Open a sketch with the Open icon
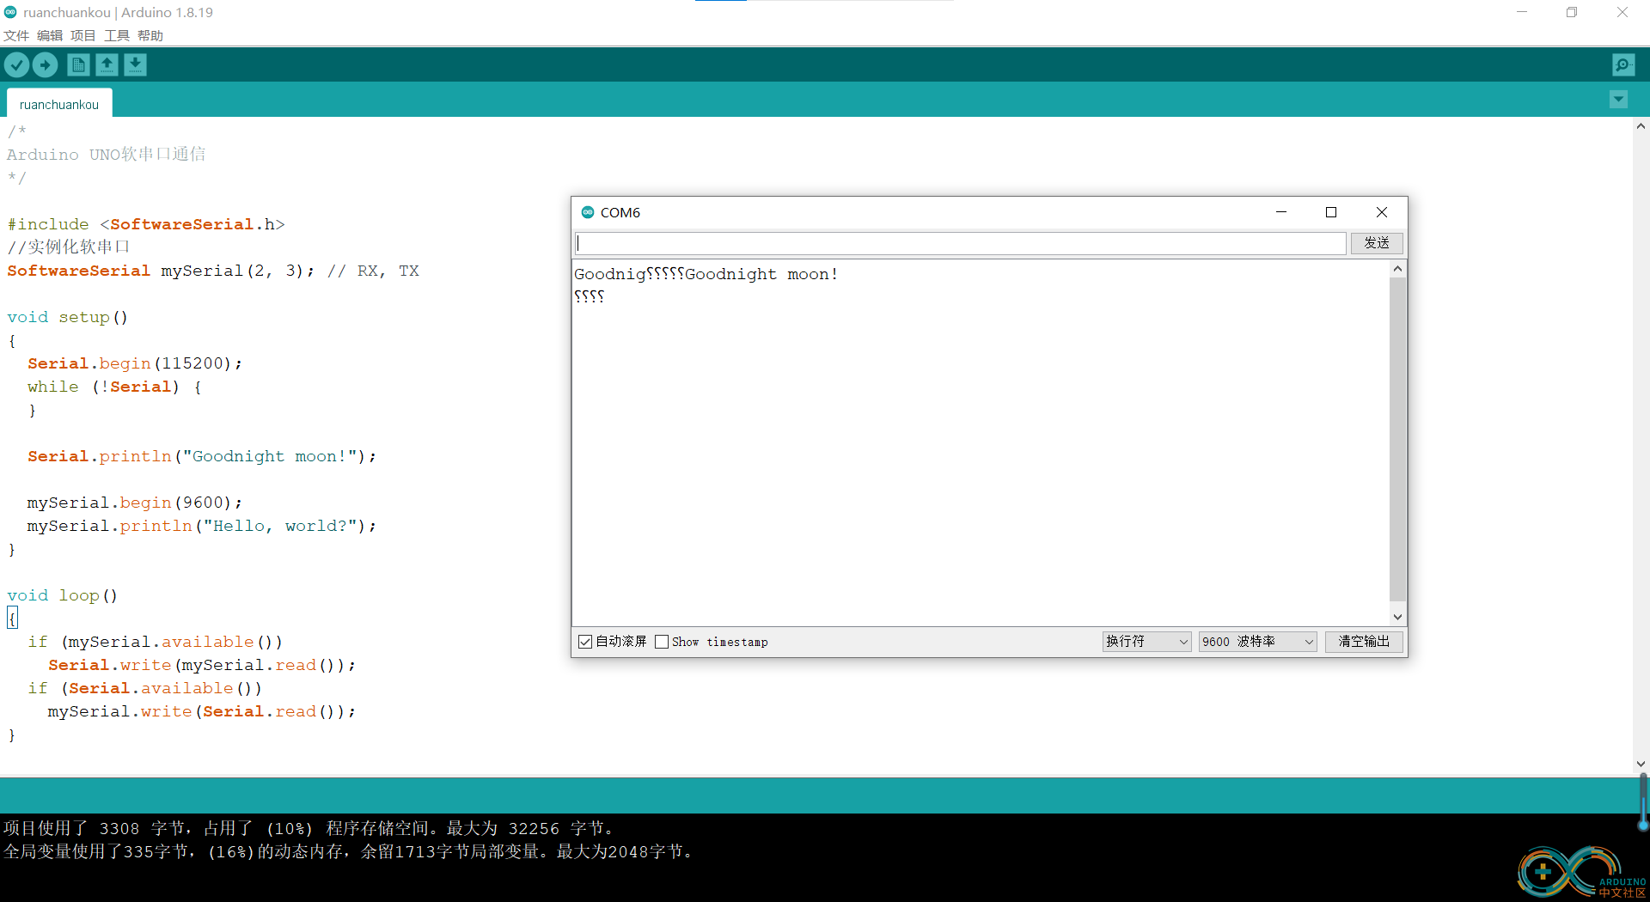This screenshot has width=1650, height=902. (107, 64)
